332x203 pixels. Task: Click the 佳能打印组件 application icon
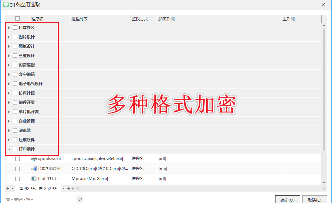point(34,168)
